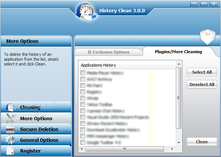The width and height of the screenshot is (221, 157).
Task: Open Register with document icon
Action: pos(36,151)
